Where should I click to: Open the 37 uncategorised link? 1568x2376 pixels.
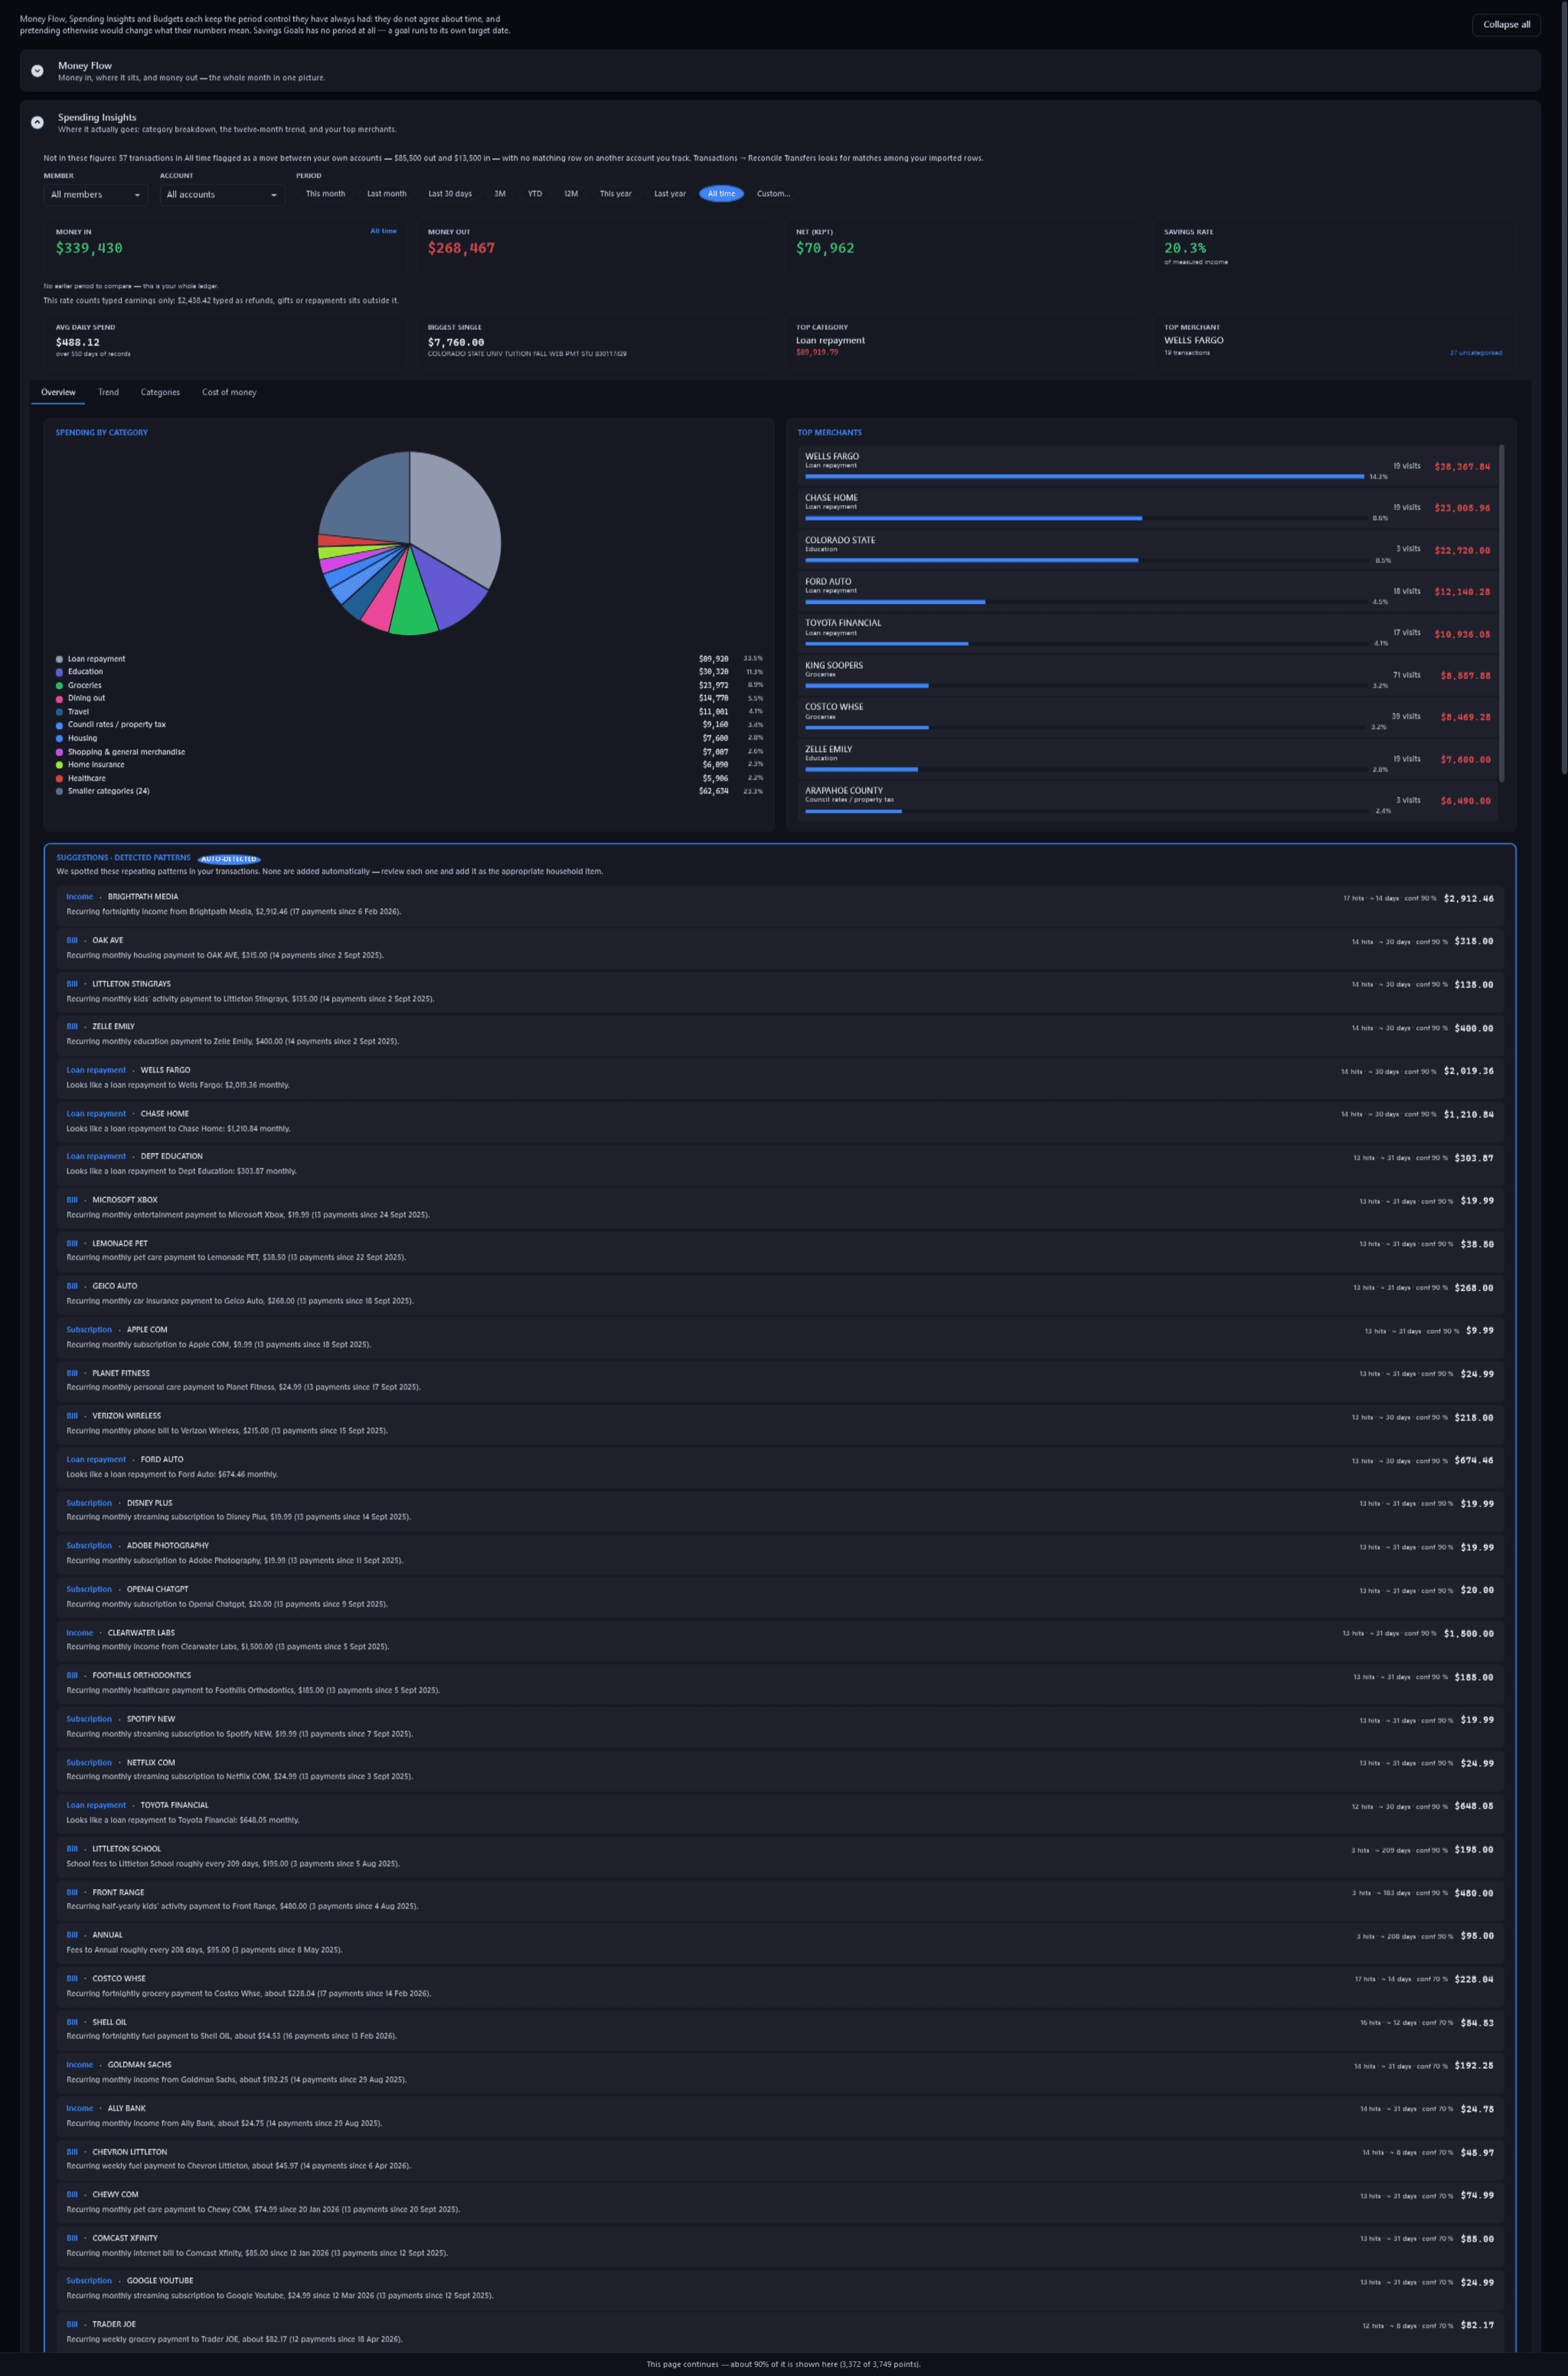click(x=1475, y=353)
